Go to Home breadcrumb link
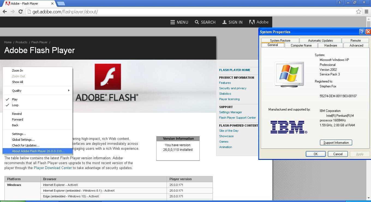 click(8, 42)
